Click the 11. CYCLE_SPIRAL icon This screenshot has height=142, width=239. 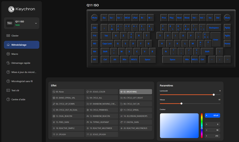(x=122, y=110)
